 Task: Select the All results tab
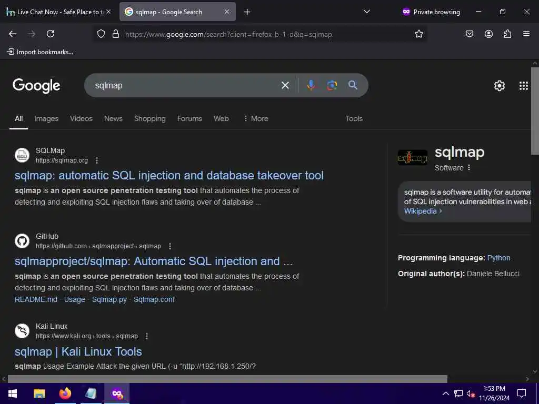tap(18, 118)
